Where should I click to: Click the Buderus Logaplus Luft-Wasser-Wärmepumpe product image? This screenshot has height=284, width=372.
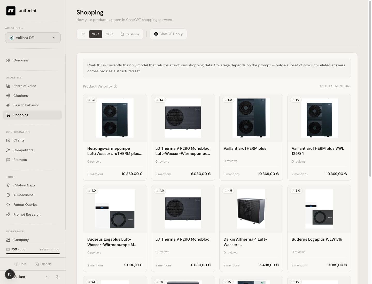click(x=115, y=209)
